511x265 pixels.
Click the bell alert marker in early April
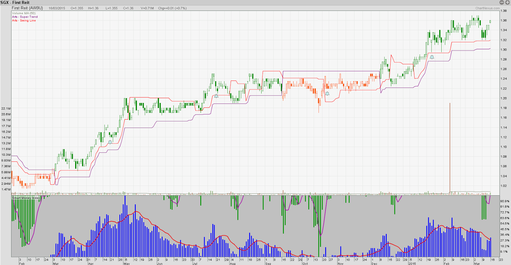click(x=110, y=142)
